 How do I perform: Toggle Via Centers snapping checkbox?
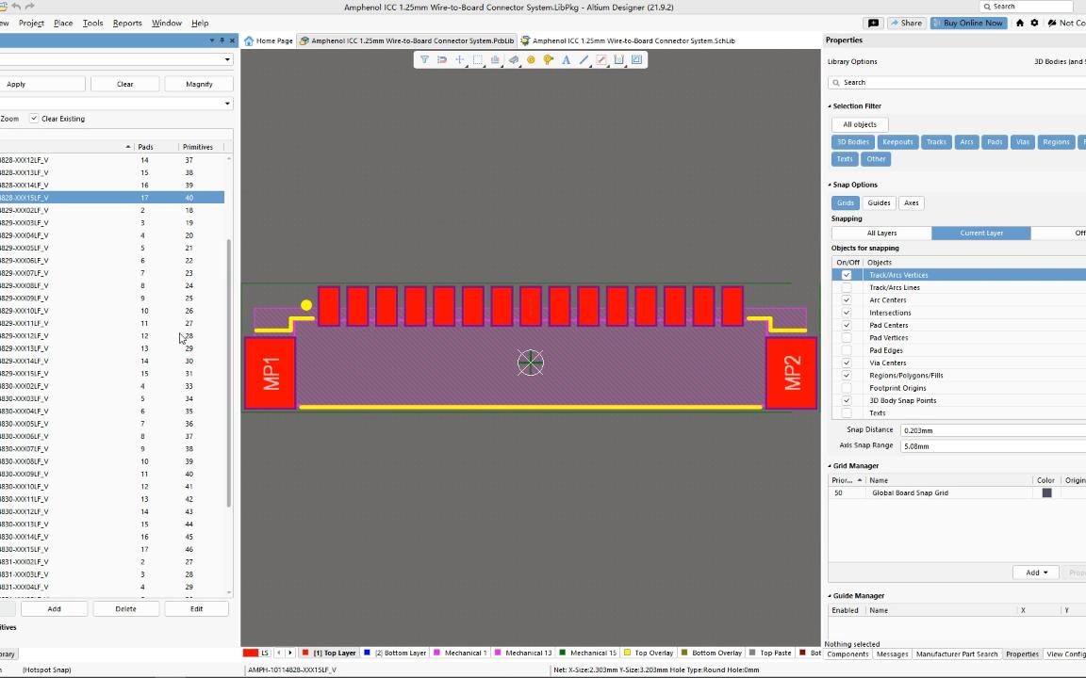point(847,363)
